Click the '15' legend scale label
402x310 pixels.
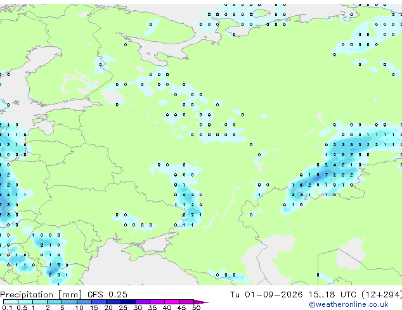coord(94,307)
